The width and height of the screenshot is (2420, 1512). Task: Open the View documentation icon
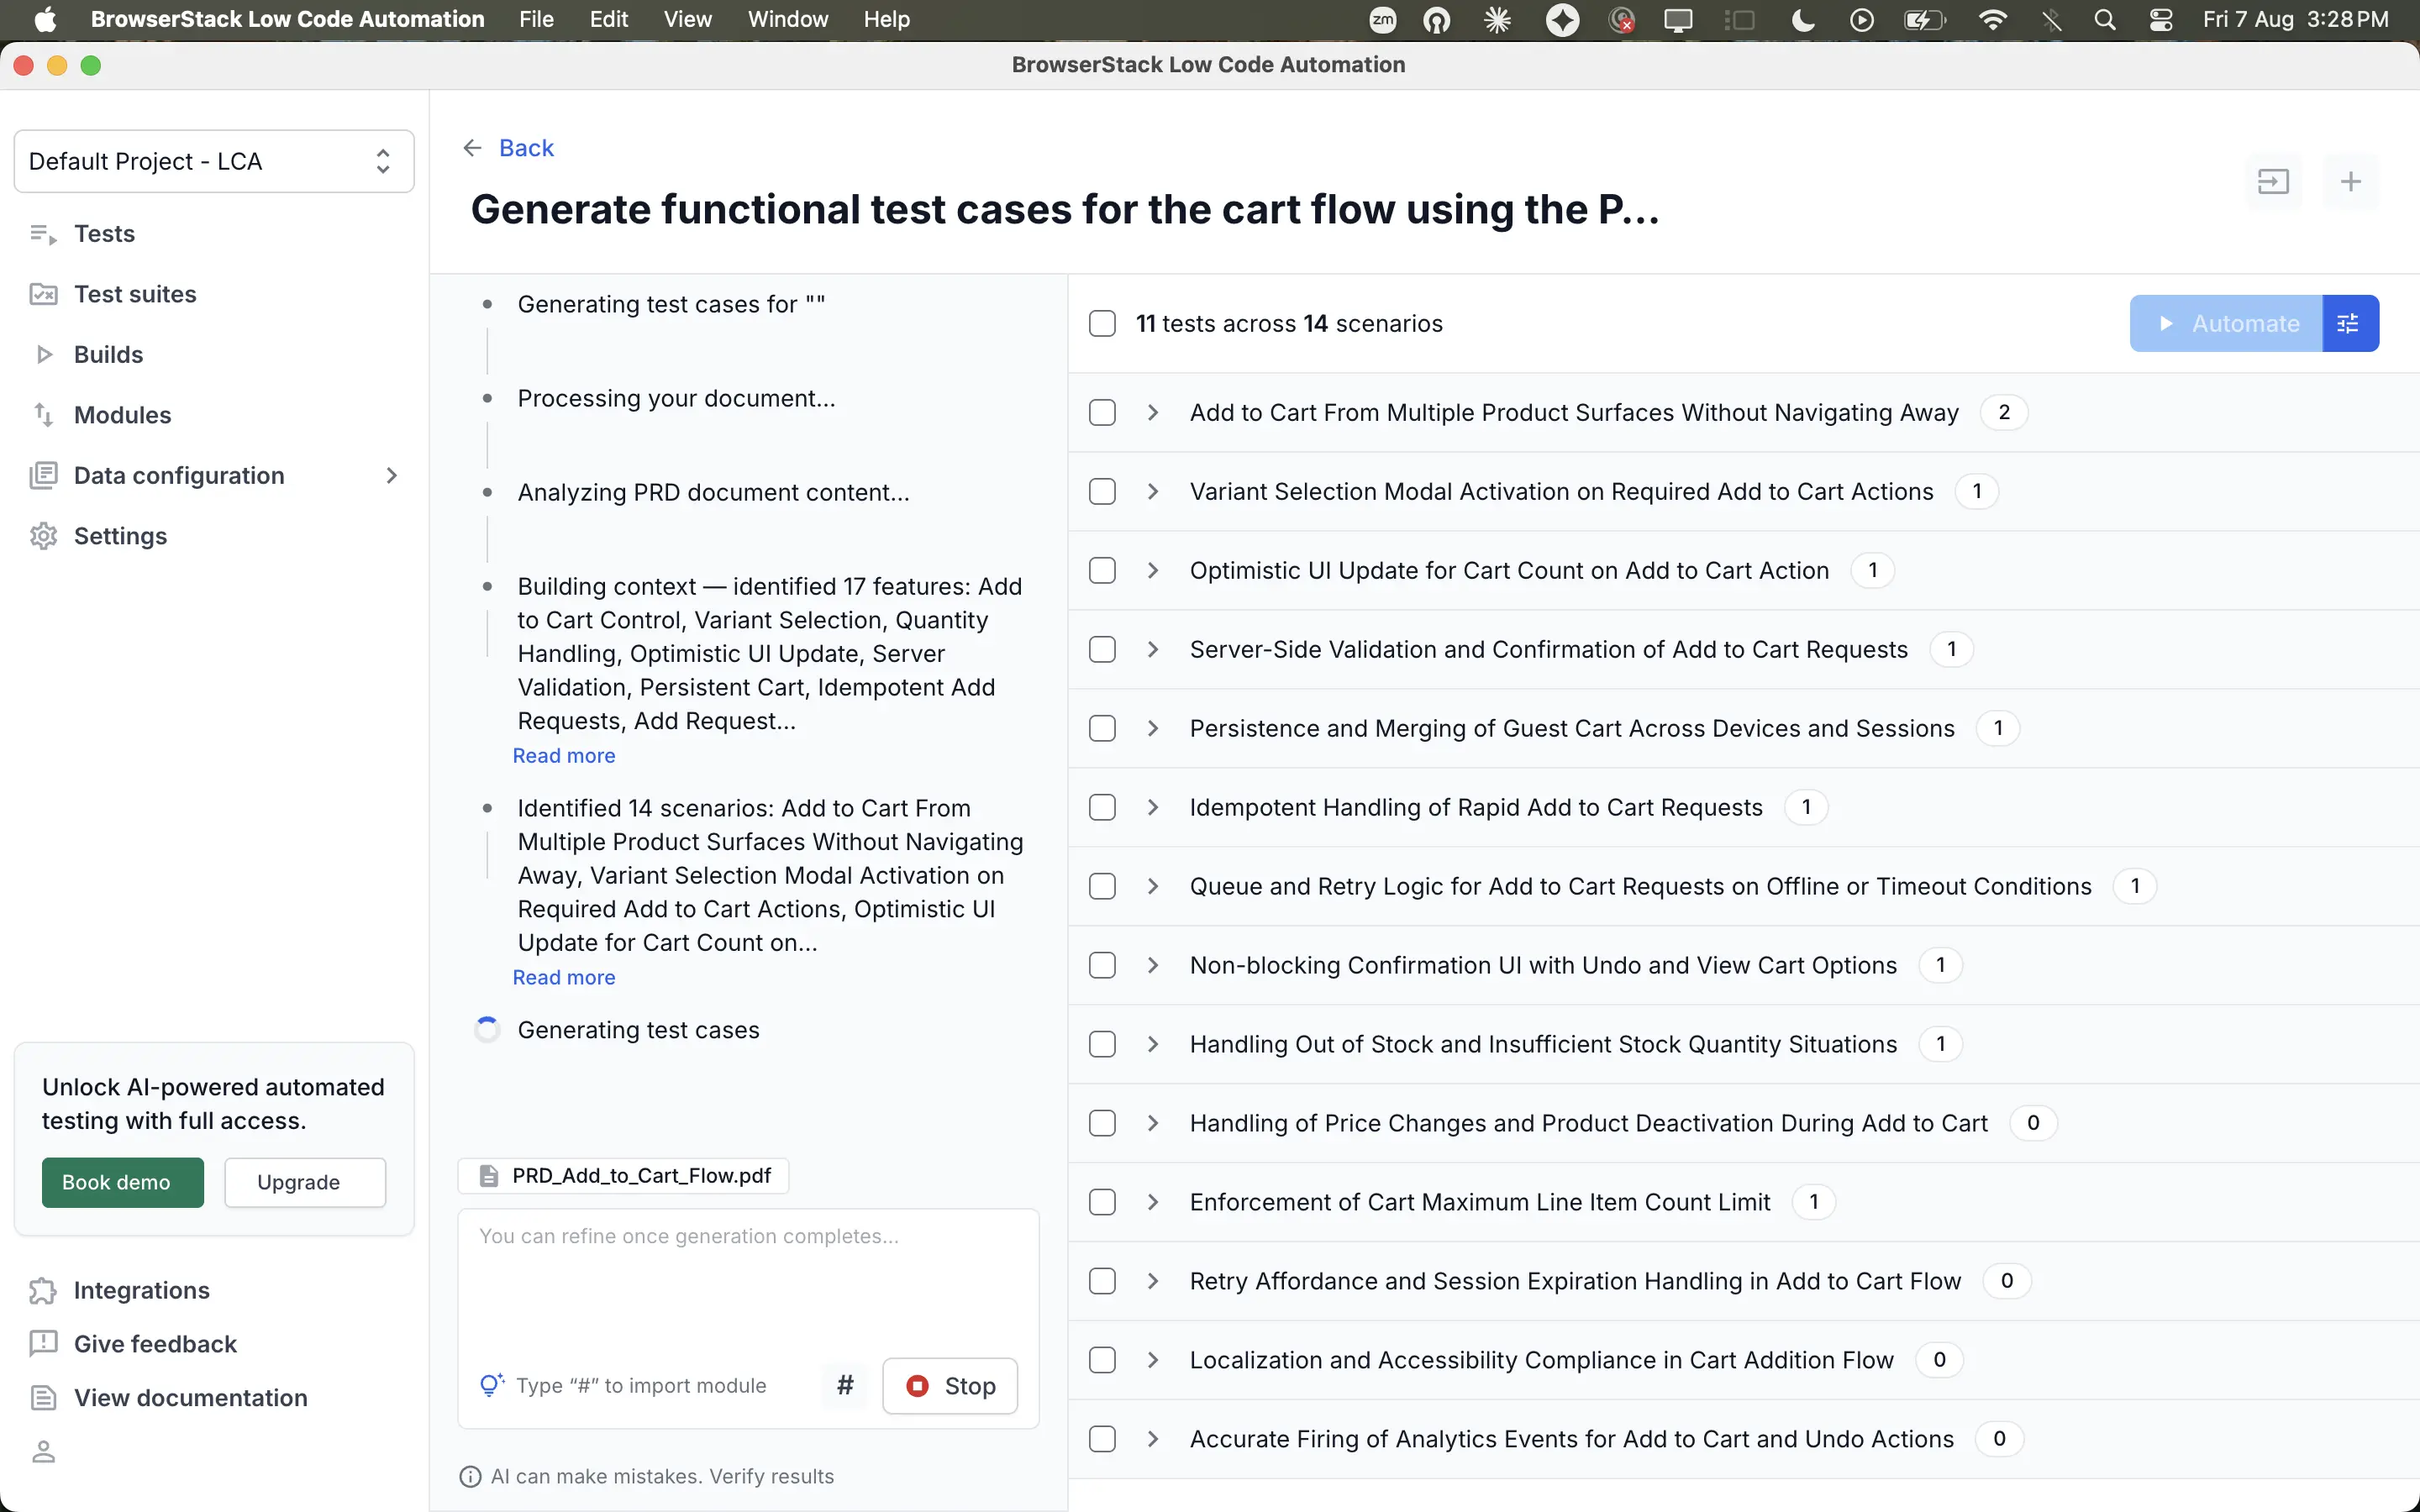(x=43, y=1398)
